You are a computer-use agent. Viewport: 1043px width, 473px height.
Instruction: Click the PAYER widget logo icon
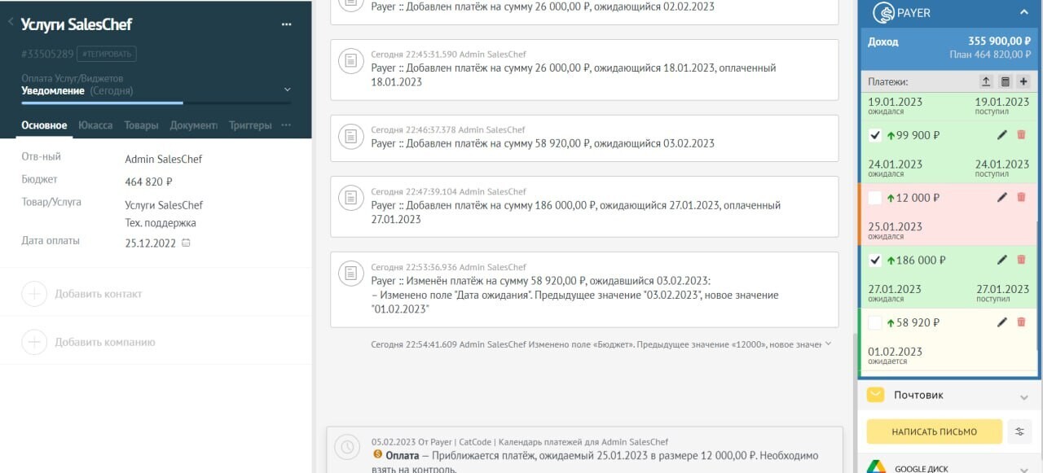click(883, 13)
